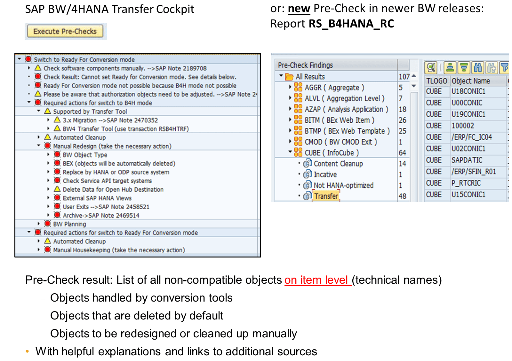Expand the BEX objects automatically deleted node
Screen dimensions: 512x361
coord(48,163)
